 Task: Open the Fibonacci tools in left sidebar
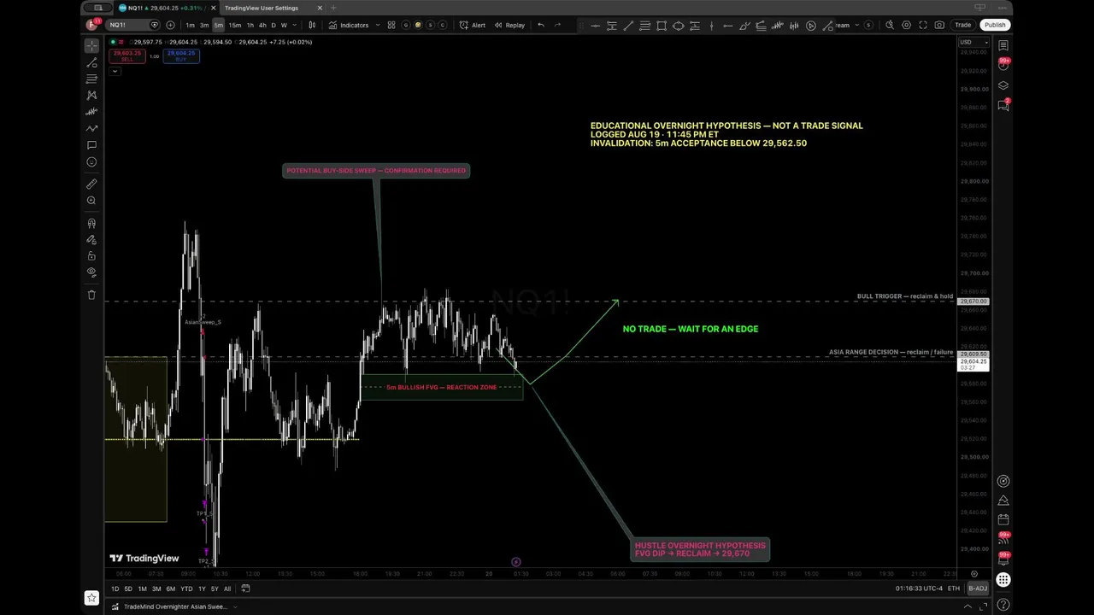(91, 79)
